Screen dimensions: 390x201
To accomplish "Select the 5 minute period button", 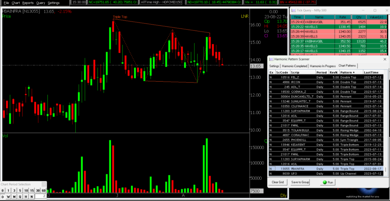I will (x=20, y=191).
